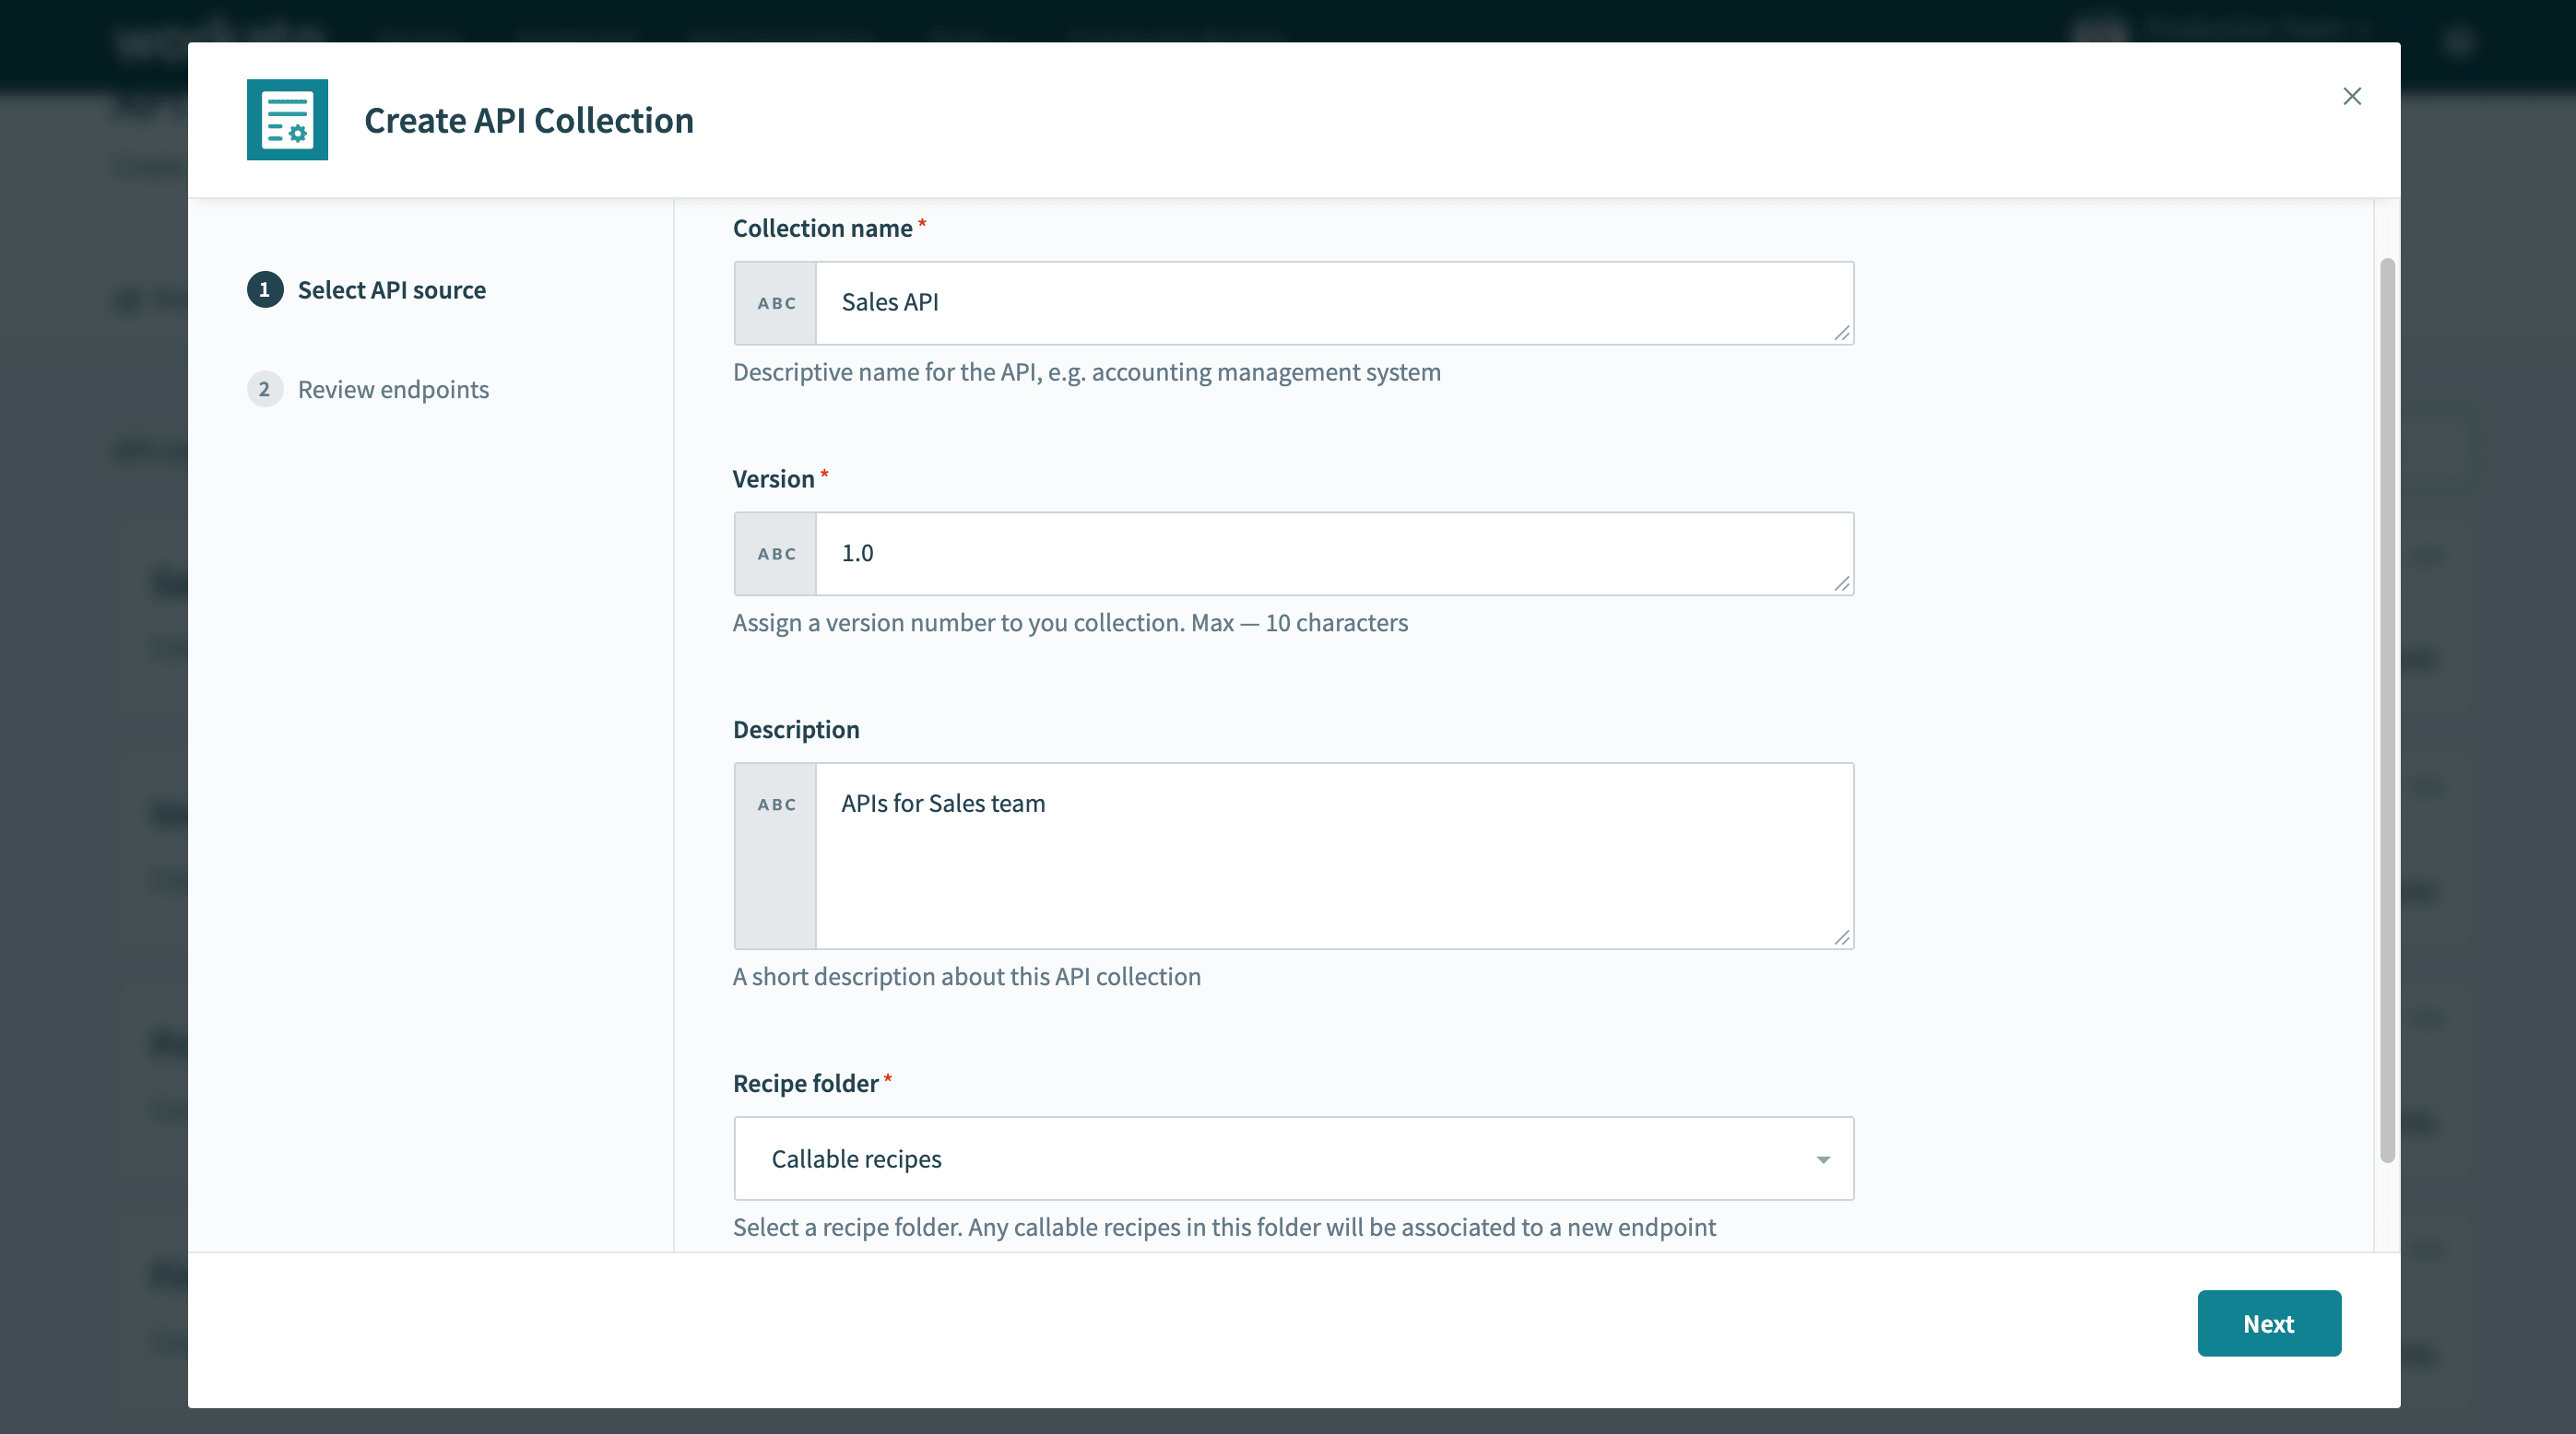The width and height of the screenshot is (2576, 1434).
Task: Close the Create API Collection dialog
Action: [x=2352, y=96]
